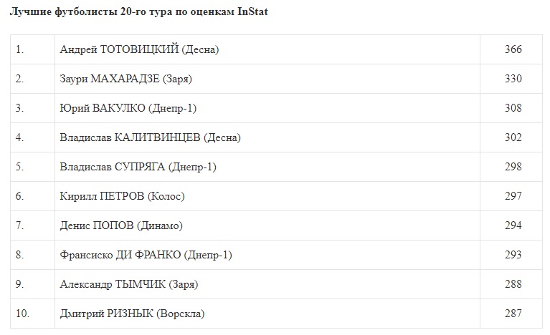
Task: Select the score 297 cell
Action: (x=513, y=196)
